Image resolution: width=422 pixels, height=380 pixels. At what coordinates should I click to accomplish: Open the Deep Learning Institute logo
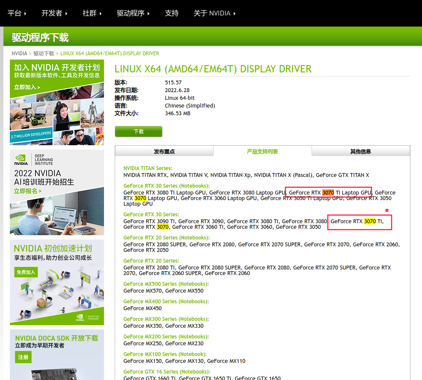pos(34,160)
